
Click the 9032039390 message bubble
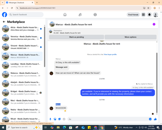[x=61, y=108]
